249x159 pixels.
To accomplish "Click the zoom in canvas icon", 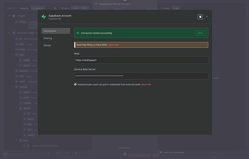I will [49, 153].
